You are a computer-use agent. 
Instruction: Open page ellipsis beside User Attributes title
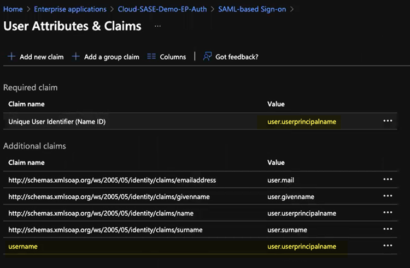157,26
